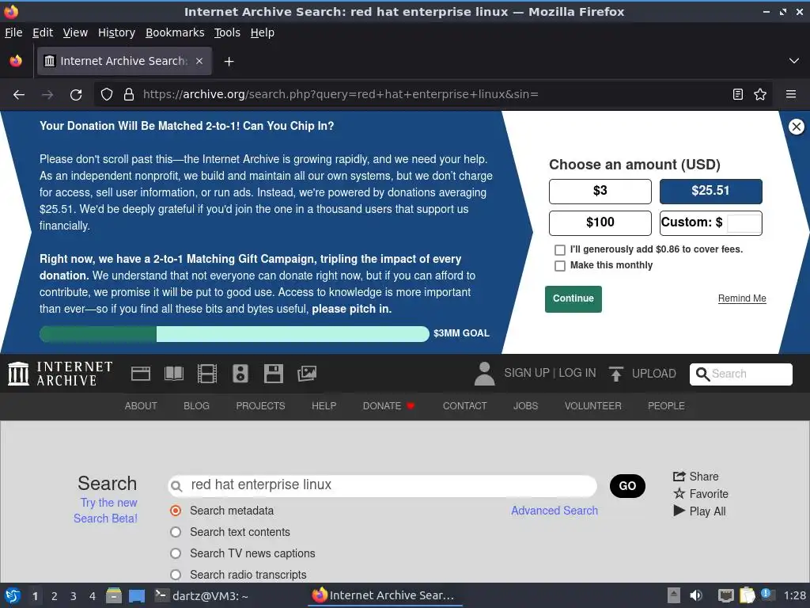Open the View menu

click(x=75, y=32)
